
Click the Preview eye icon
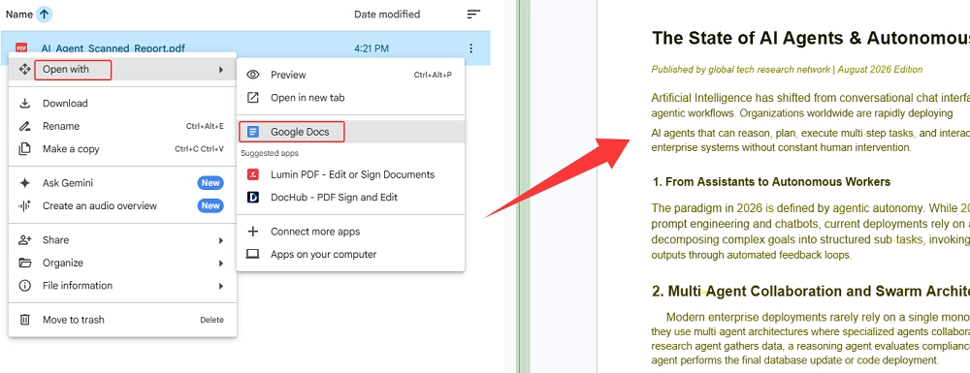(253, 75)
